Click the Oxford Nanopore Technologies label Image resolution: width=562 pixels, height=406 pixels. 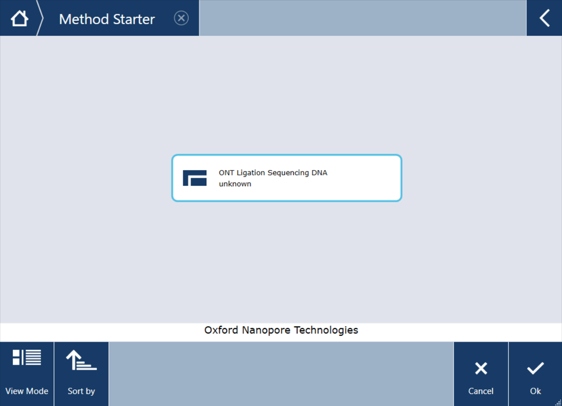[281, 330]
